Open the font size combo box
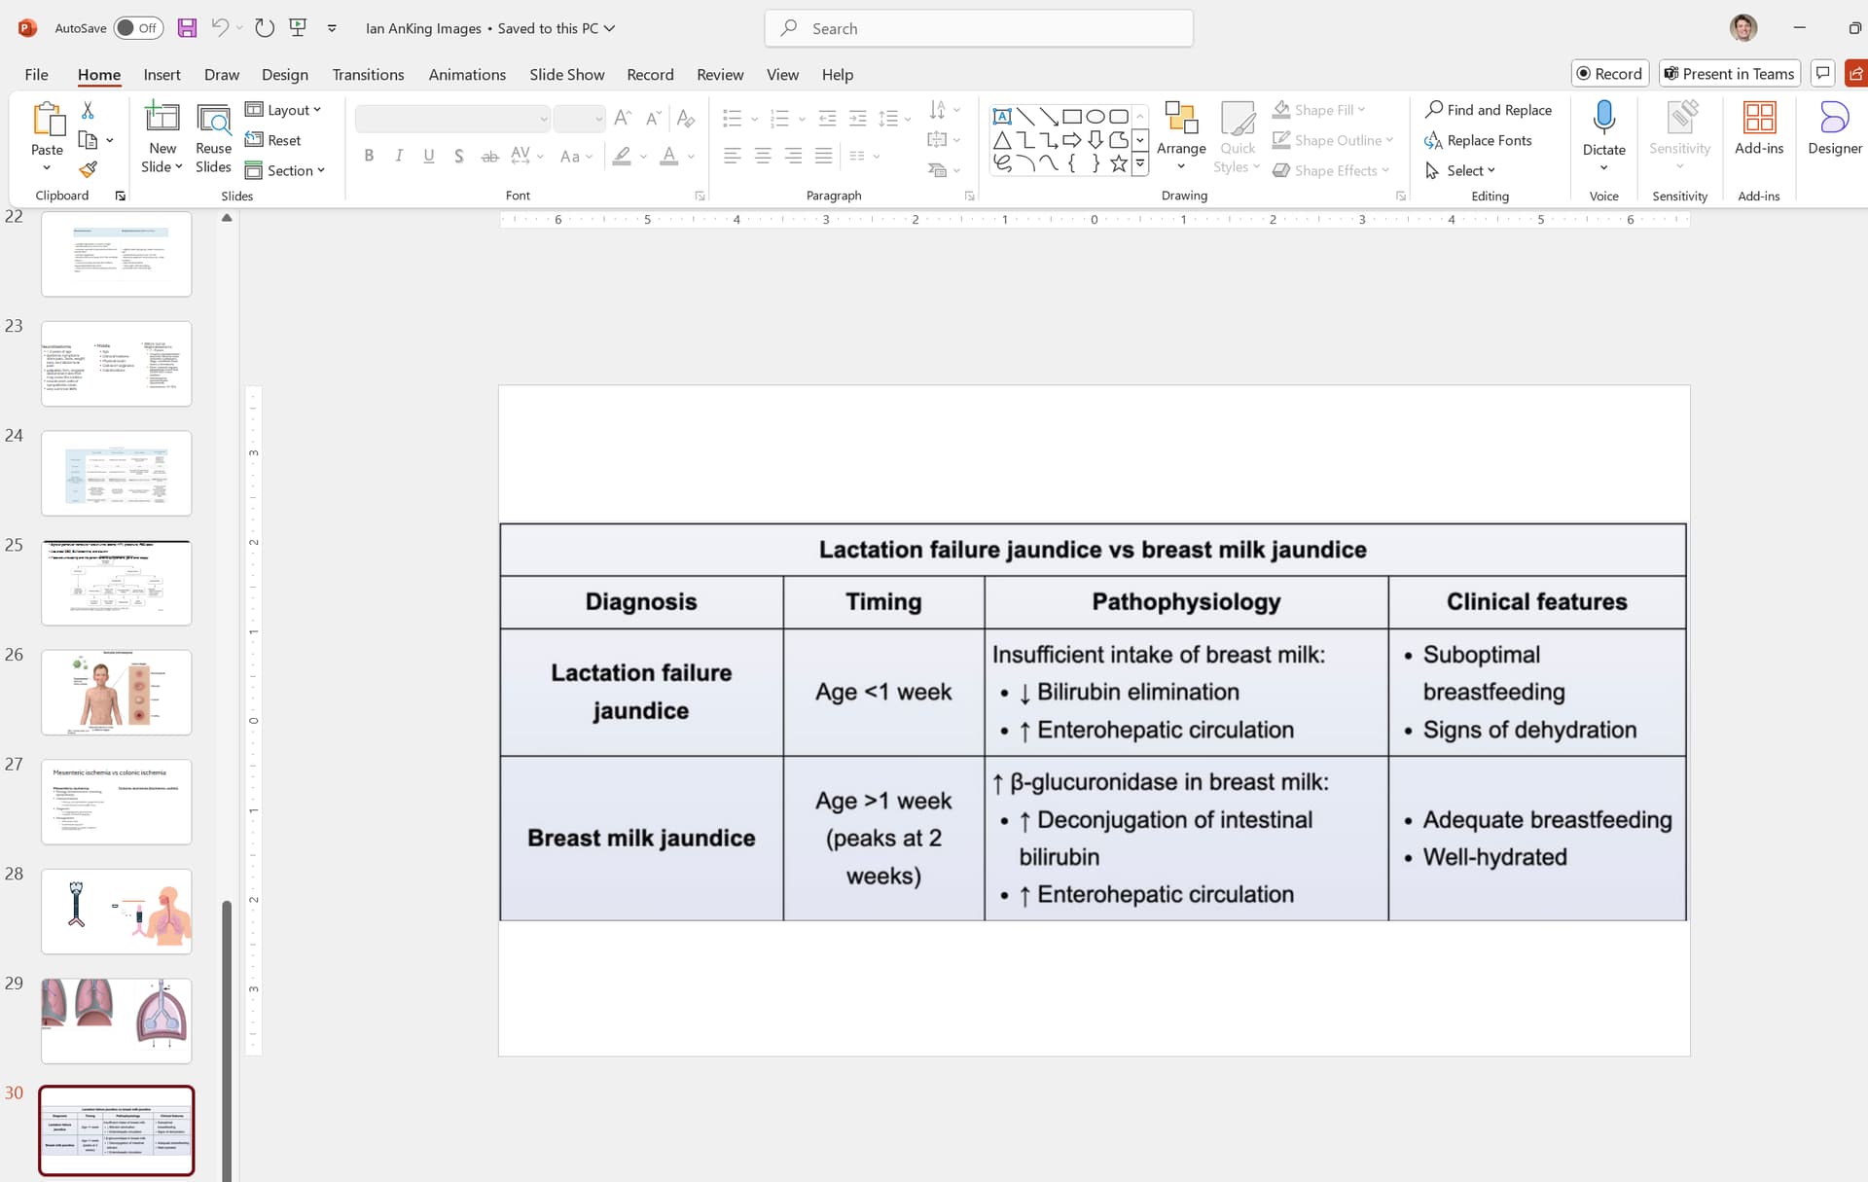1868x1182 pixels. coord(580,119)
